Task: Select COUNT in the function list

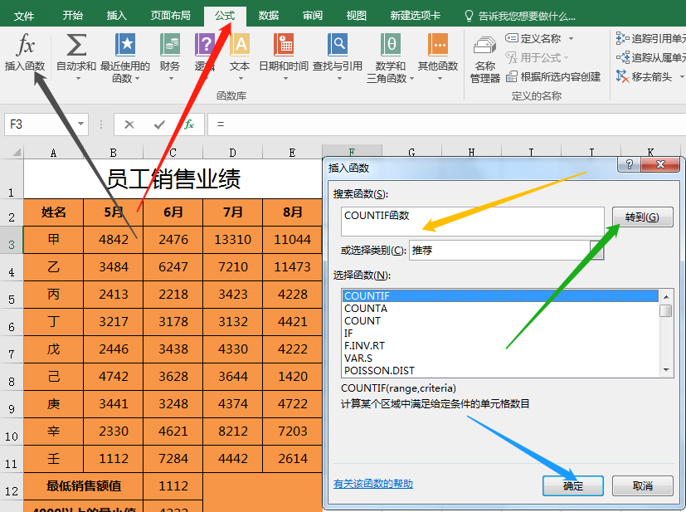Action: coord(500,321)
